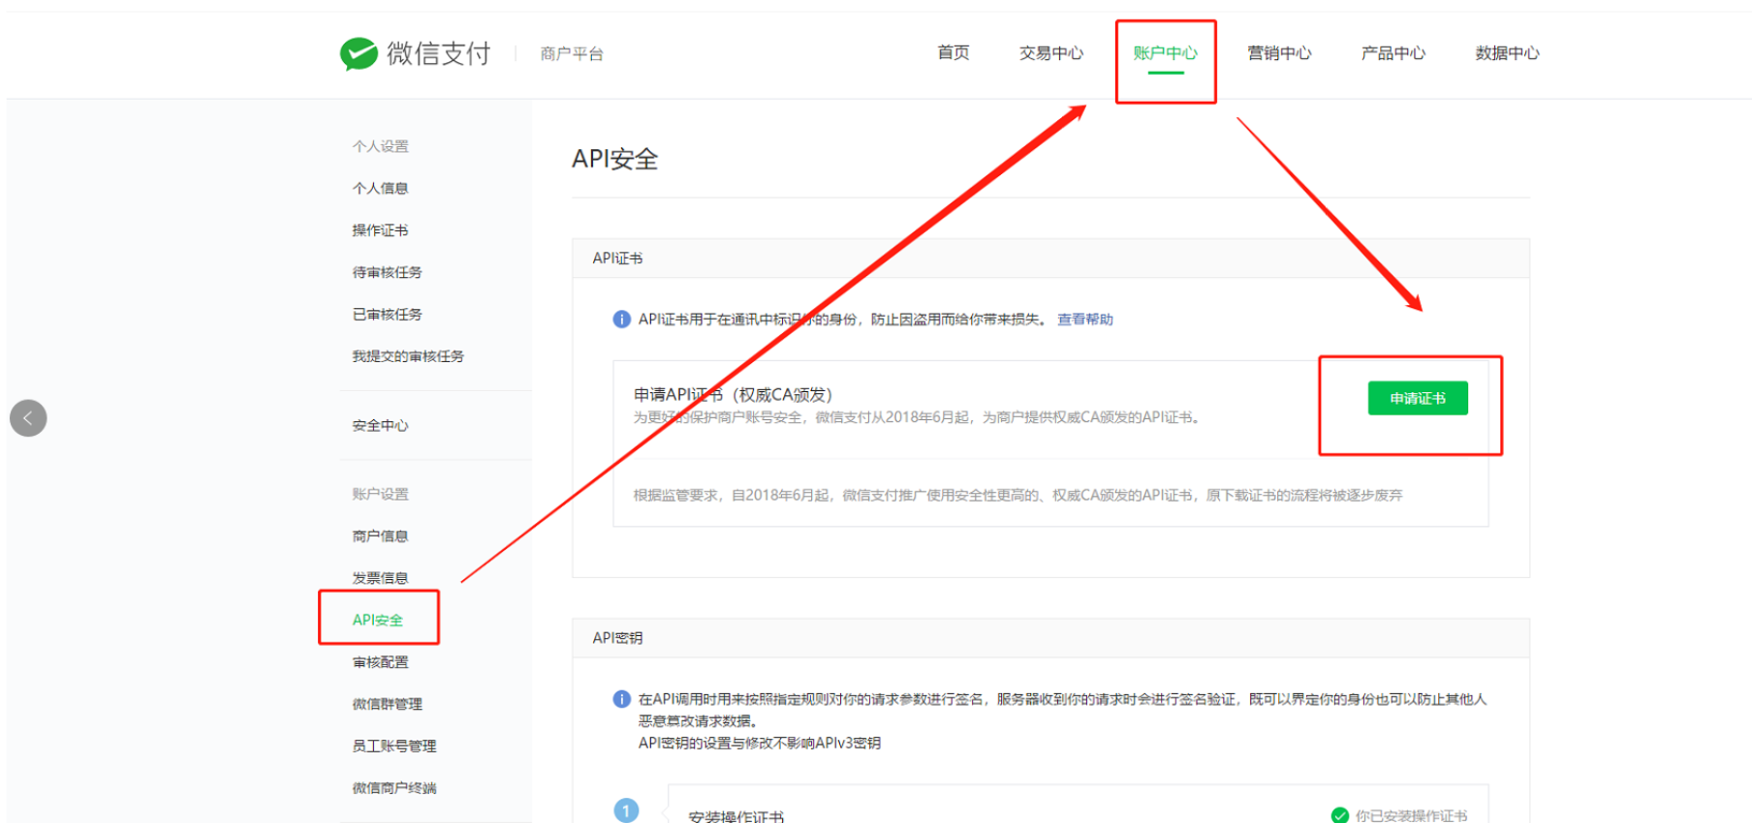This screenshot has width=1752, height=823.
Task: Open 安全中心 in the sidebar
Action: (x=380, y=425)
